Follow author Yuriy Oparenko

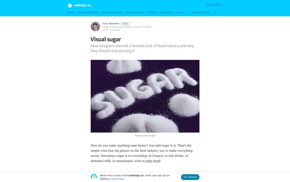click(125, 24)
